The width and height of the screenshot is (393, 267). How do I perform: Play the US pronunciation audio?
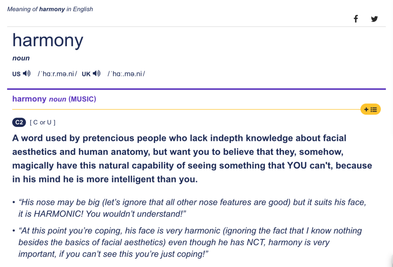[27, 74]
